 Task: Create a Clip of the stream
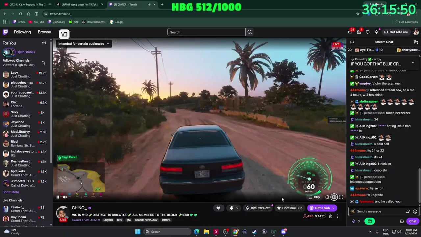click(314, 197)
